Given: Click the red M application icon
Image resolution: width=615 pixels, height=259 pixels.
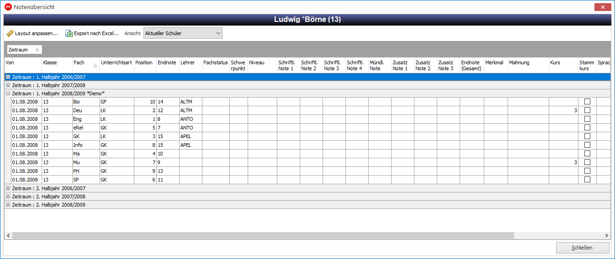Looking at the screenshot, I should [8, 7].
